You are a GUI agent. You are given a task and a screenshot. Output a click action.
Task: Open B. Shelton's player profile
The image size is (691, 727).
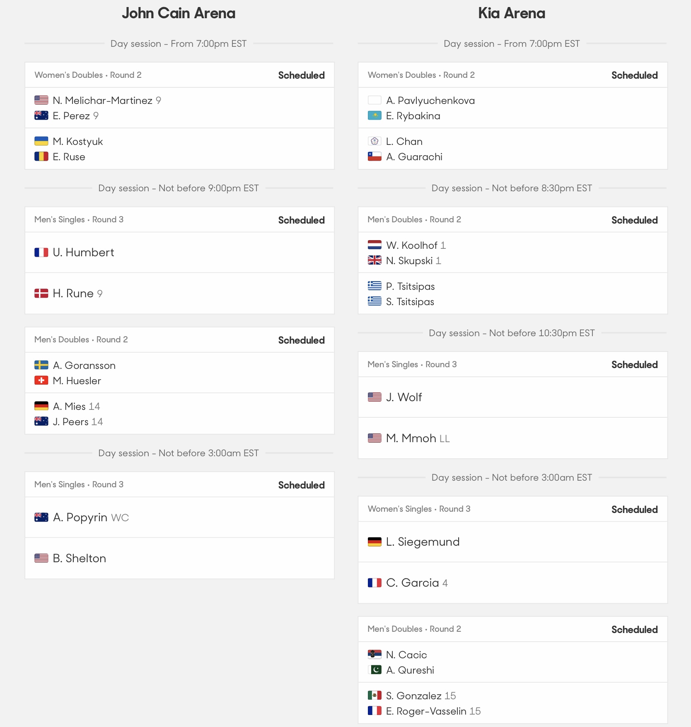tap(80, 558)
